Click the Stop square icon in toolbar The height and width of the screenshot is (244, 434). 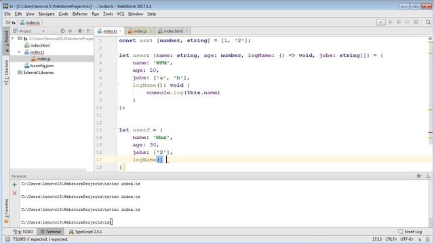click(x=416, y=22)
